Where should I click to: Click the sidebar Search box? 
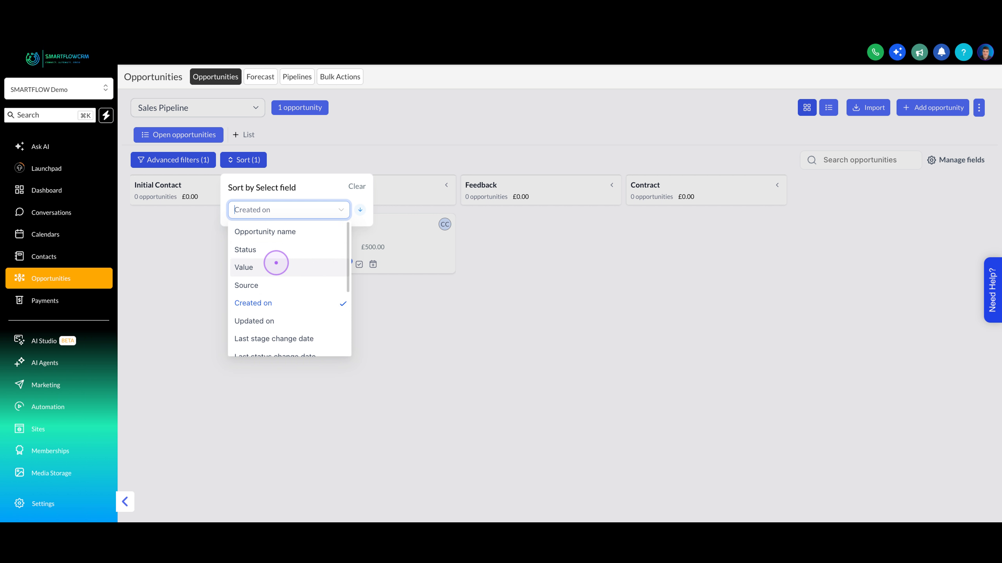point(50,115)
